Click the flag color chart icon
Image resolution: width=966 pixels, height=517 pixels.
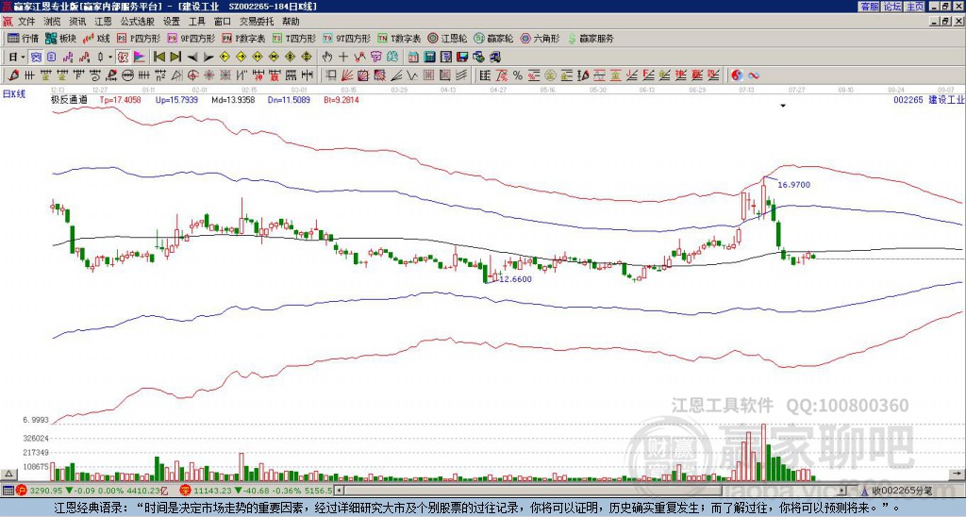[x=140, y=58]
